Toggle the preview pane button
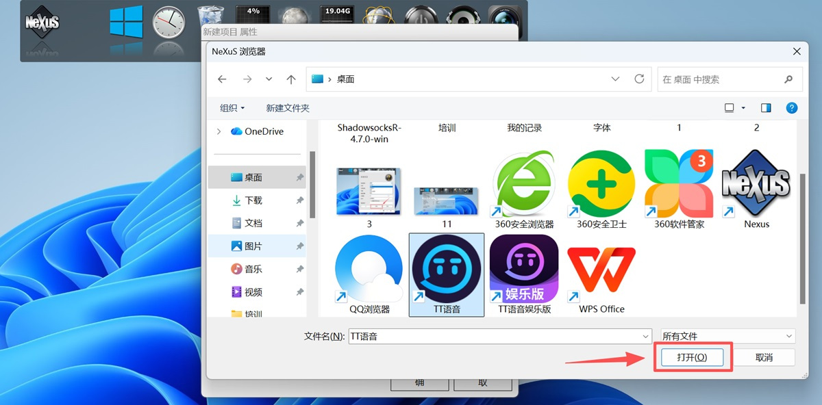The image size is (822, 405). coord(766,108)
